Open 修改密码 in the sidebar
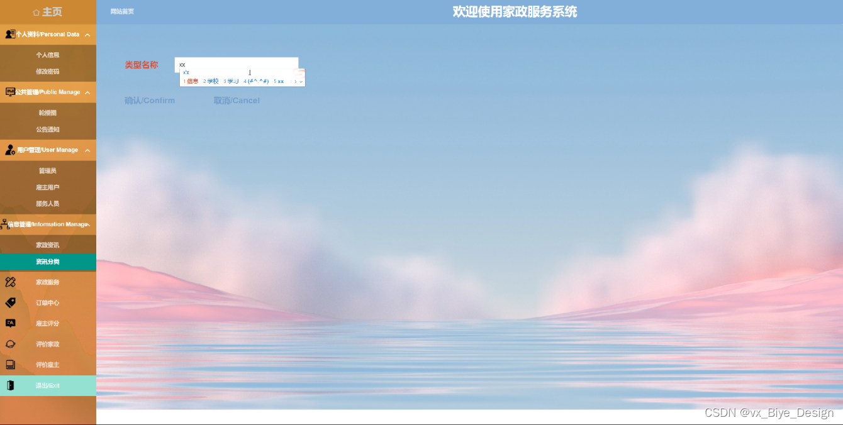Image resolution: width=843 pixels, height=425 pixels. [48, 72]
